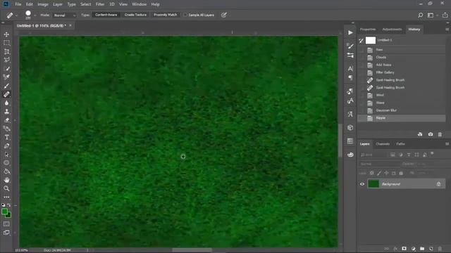Click the foreground color swatch
451x253 pixels.
tap(4, 212)
